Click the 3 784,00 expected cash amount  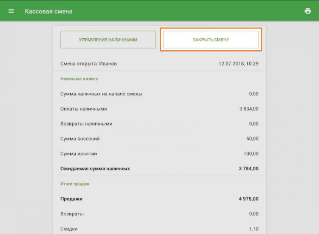pyautogui.click(x=248, y=168)
